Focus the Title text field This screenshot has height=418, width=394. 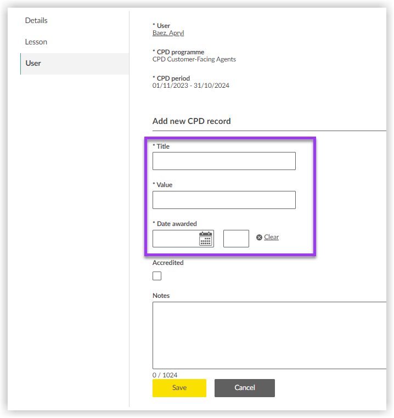(x=224, y=161)
